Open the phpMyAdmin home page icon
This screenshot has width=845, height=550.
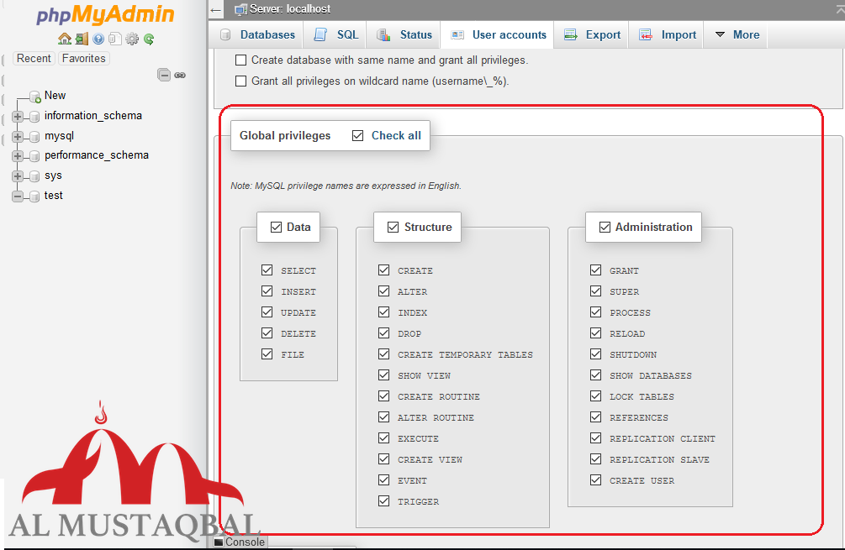pos(64,39)
